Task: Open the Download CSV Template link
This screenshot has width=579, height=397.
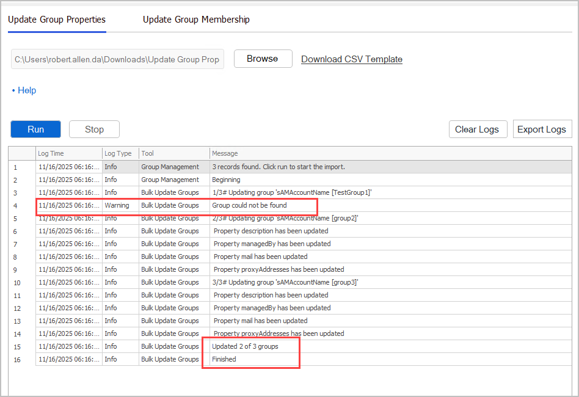Action: coord(352,59)
